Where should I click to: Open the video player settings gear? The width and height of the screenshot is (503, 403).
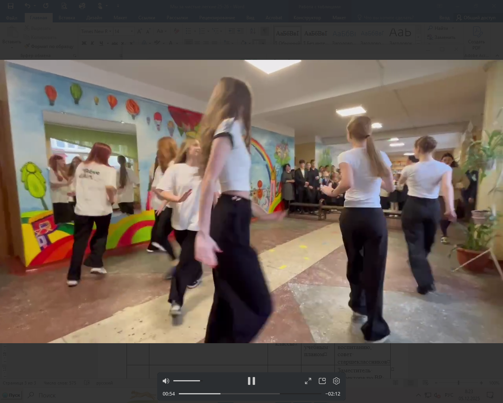[336, 381]
